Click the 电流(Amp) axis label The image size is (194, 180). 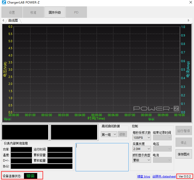tap(188, 69)
